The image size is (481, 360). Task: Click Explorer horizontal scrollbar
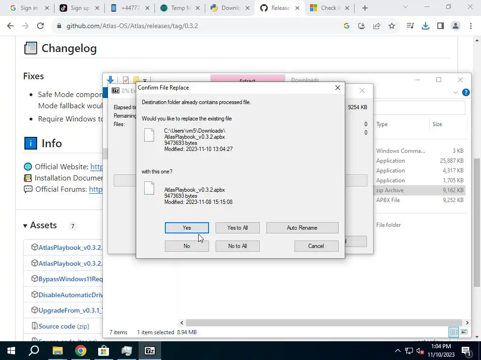click(x=324, y=322)
